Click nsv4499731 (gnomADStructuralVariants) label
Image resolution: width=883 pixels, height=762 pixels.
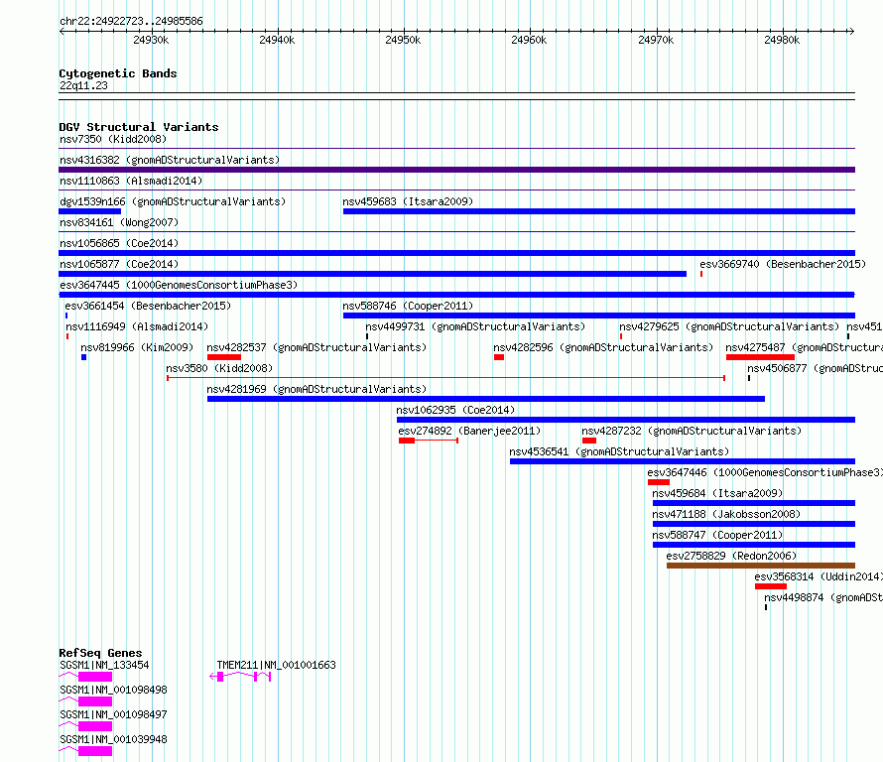(475, 326)
